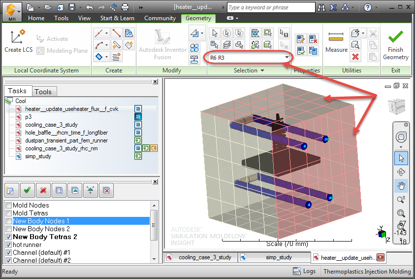Viewport: 415px width, 279px height.
Task: Open the Start & Learn ribbon tab
Action: coord(117,18)
